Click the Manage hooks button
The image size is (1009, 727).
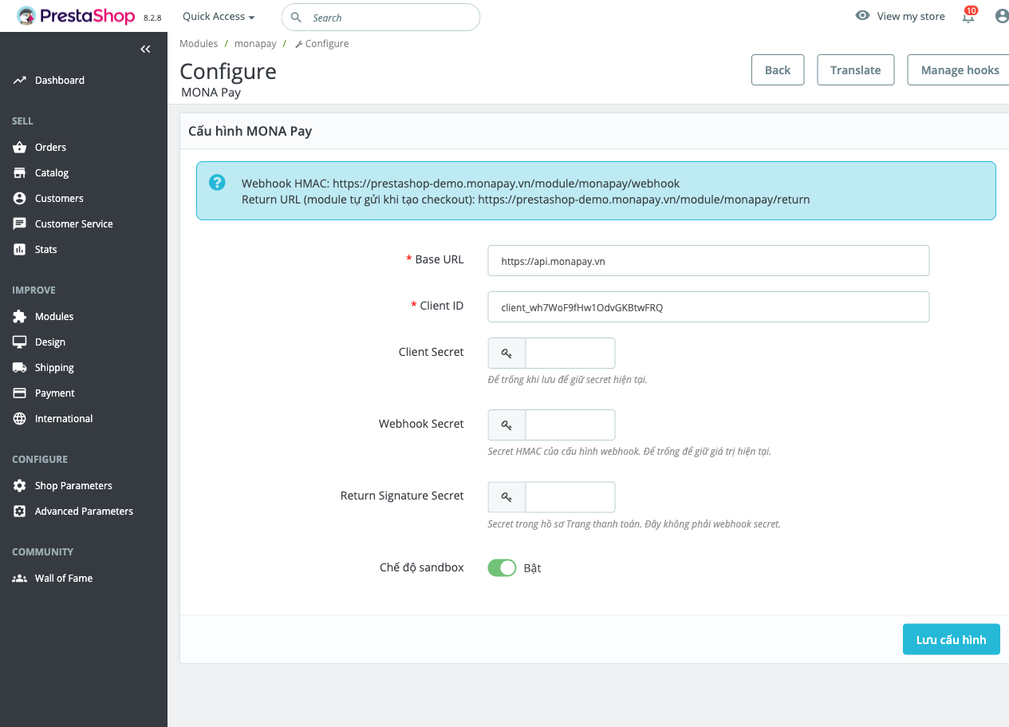959,70
